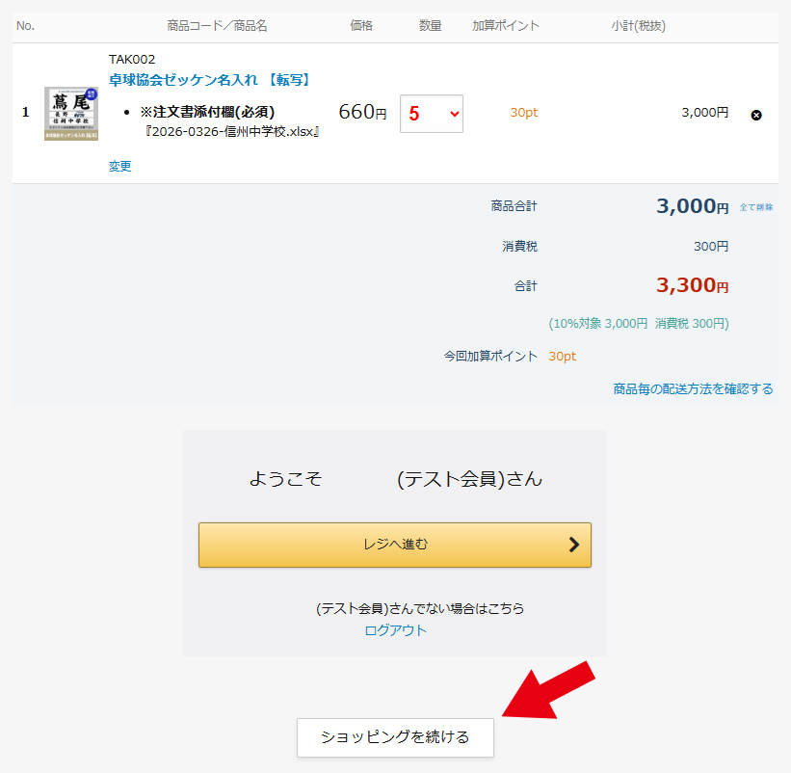Click the product code TAK002

coord(132,59)
